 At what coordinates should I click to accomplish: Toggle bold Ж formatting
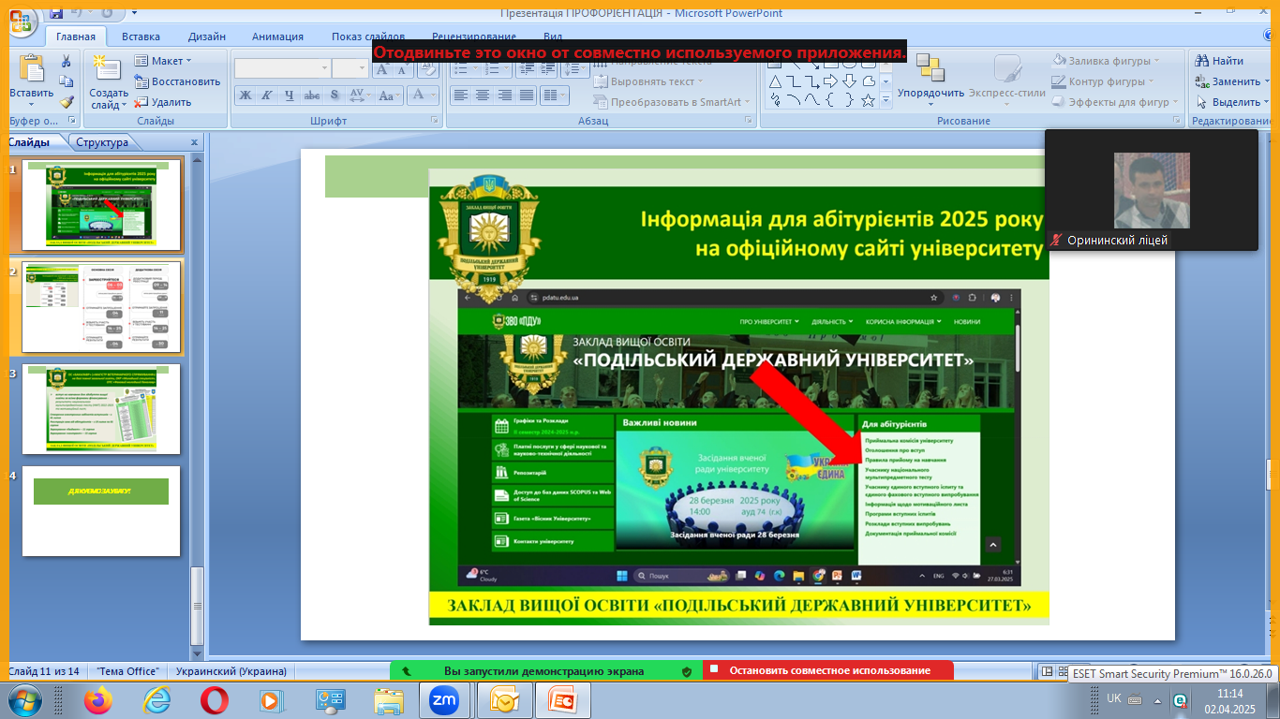pos(245,95)
